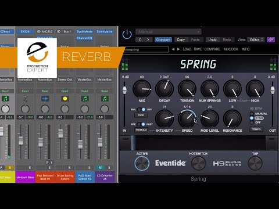Click the OUT level slider handle
Image resolution: width=279 pixels, height=209 pixels.
click(273, 90)
